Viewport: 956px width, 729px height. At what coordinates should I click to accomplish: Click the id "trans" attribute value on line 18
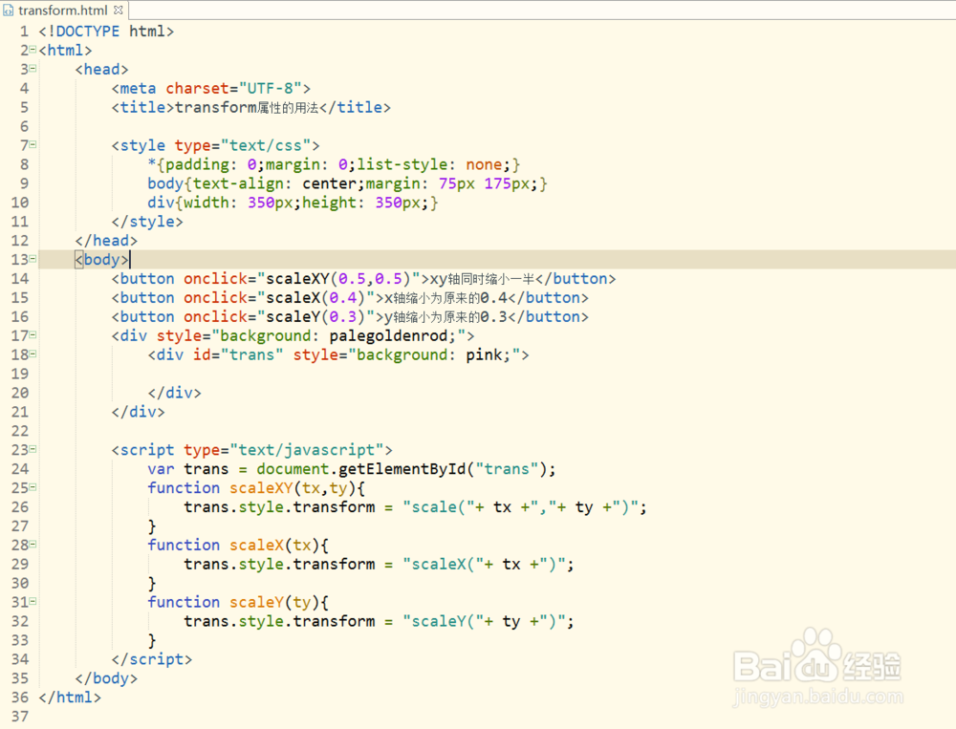(x=251, y=354)
